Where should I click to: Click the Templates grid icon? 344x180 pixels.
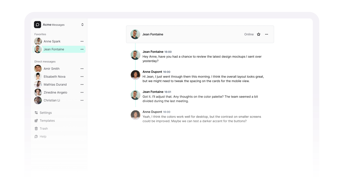[36, 121]
